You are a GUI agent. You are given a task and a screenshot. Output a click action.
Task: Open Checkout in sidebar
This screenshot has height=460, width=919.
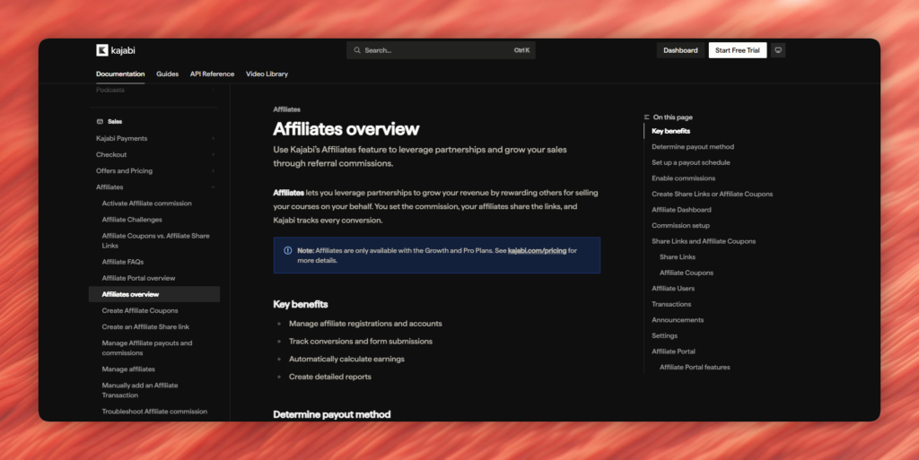(111, 154)
